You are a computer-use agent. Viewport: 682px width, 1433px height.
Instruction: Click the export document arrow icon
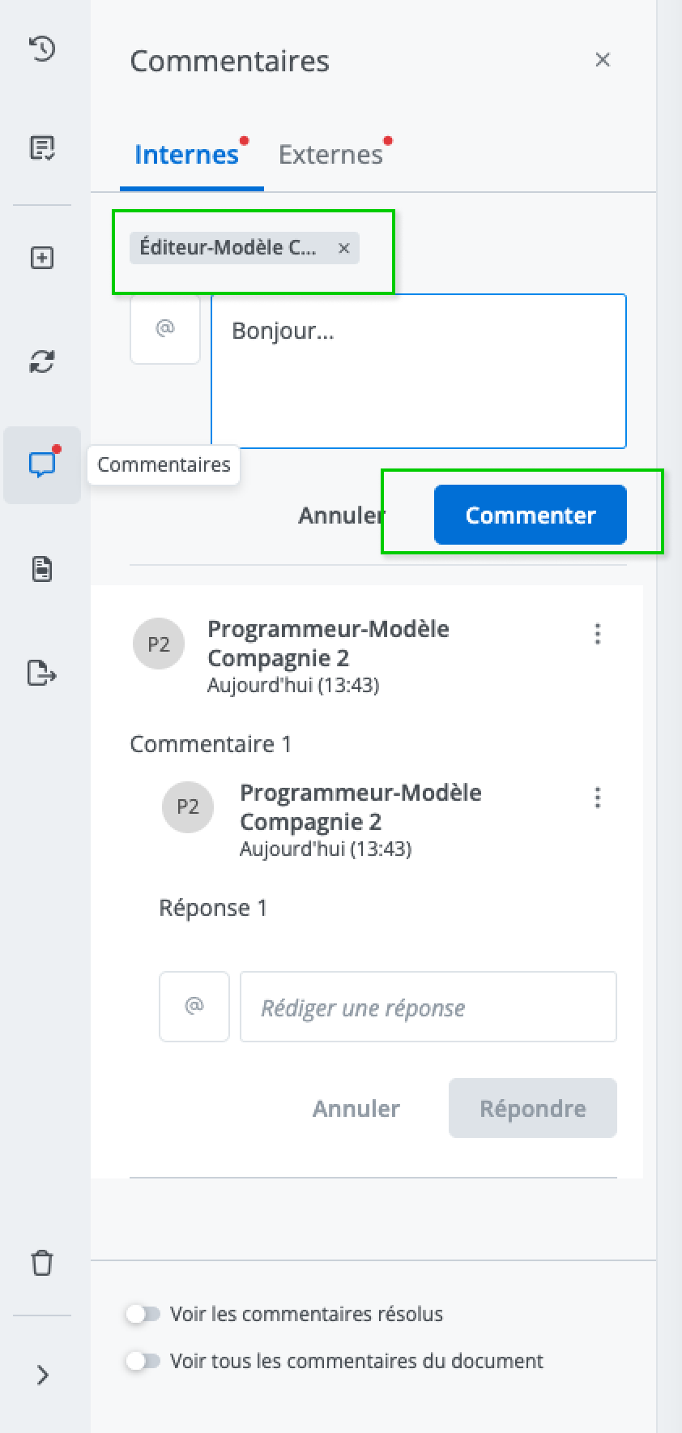coord(42,673)
